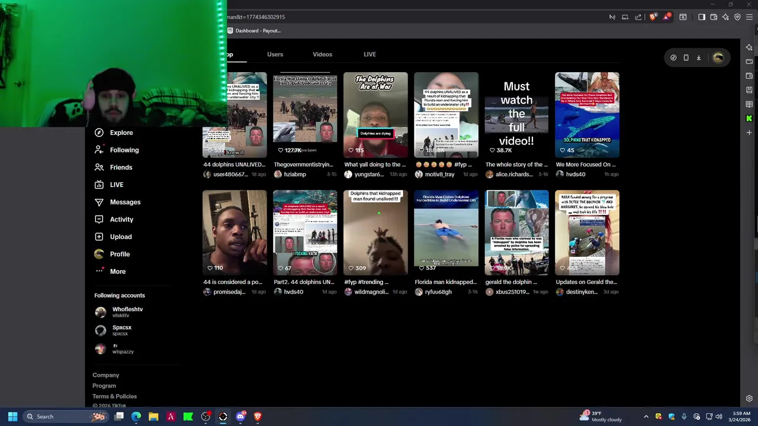Click the share page icon in address bar

638,17
